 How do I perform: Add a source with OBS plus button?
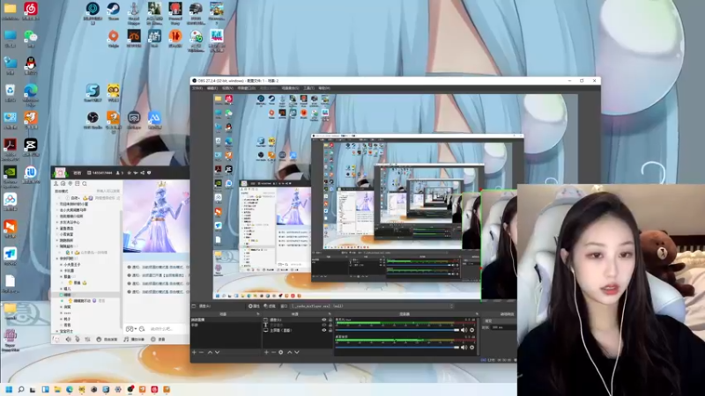click(x=266, y=353)
